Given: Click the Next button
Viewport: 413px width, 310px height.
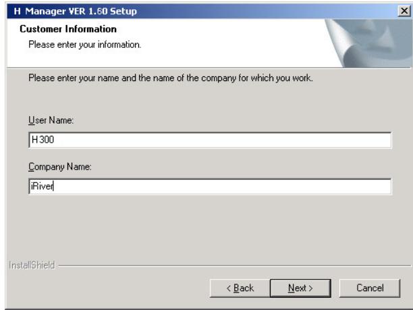Looking at the screenshot, I should (x=295, y=288).
